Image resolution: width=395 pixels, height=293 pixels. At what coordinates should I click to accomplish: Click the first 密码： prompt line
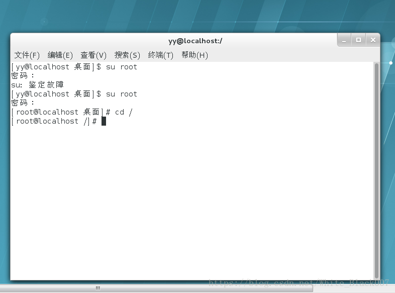point(23,75)
